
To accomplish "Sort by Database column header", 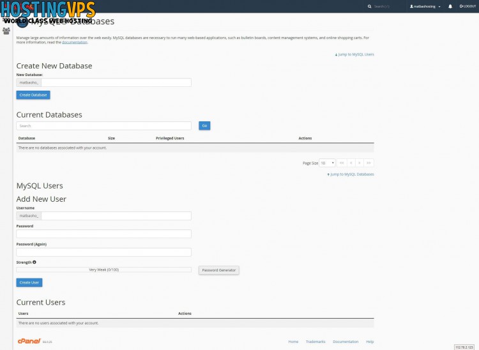I will pyautogui.click(x=27, y=139).
